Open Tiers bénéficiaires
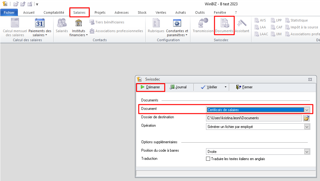 (x=107, y=22)
